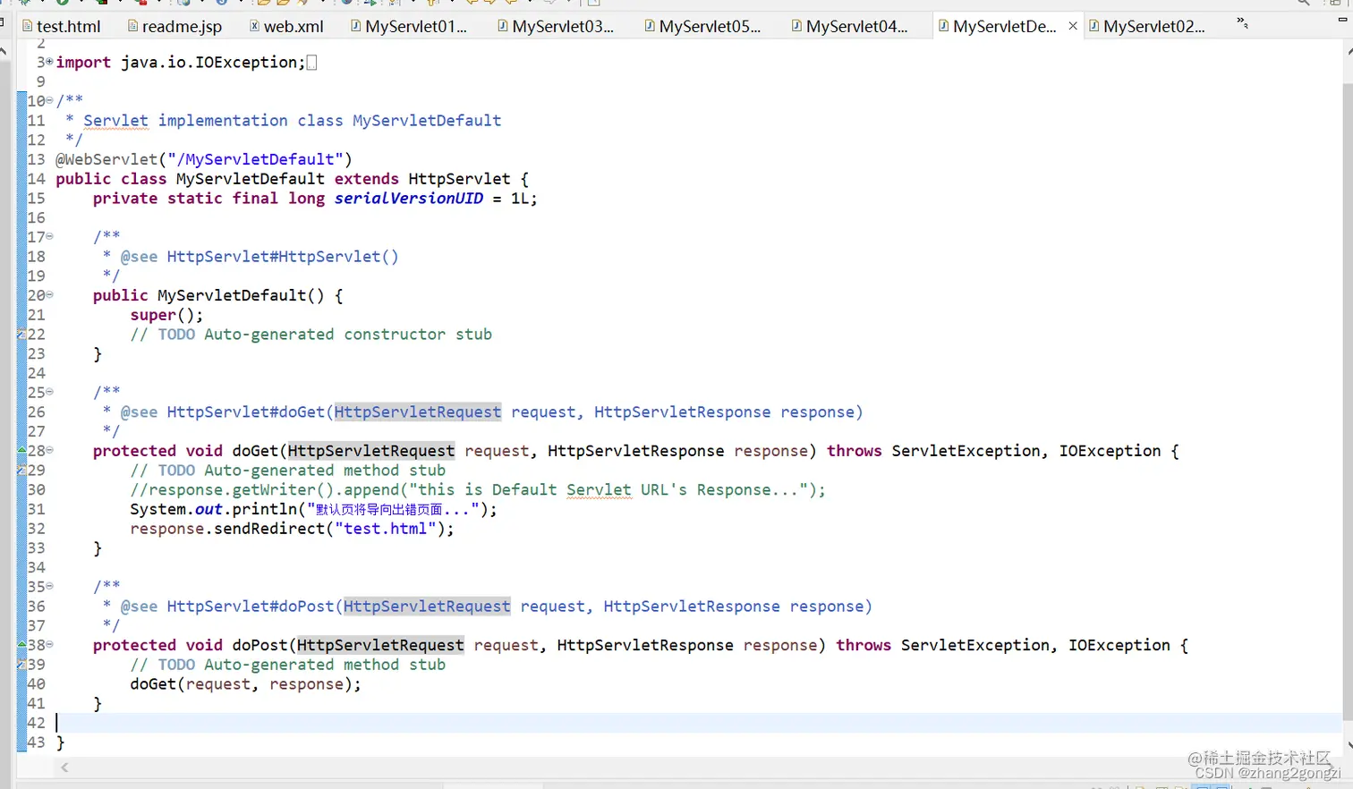Collapse the doGet method at line 28
Image resolution: width=1353 pixels, height=789 pixels.
[49, 450]
